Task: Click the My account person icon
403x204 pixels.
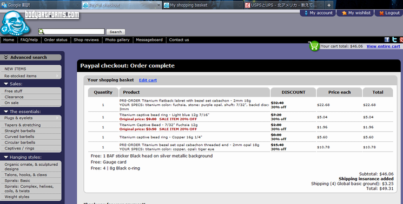Action: pos(306,13)
